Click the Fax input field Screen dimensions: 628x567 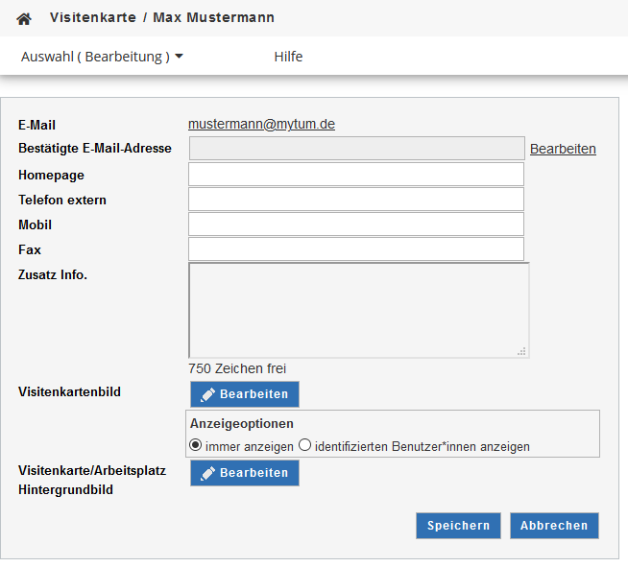(356, 248)
